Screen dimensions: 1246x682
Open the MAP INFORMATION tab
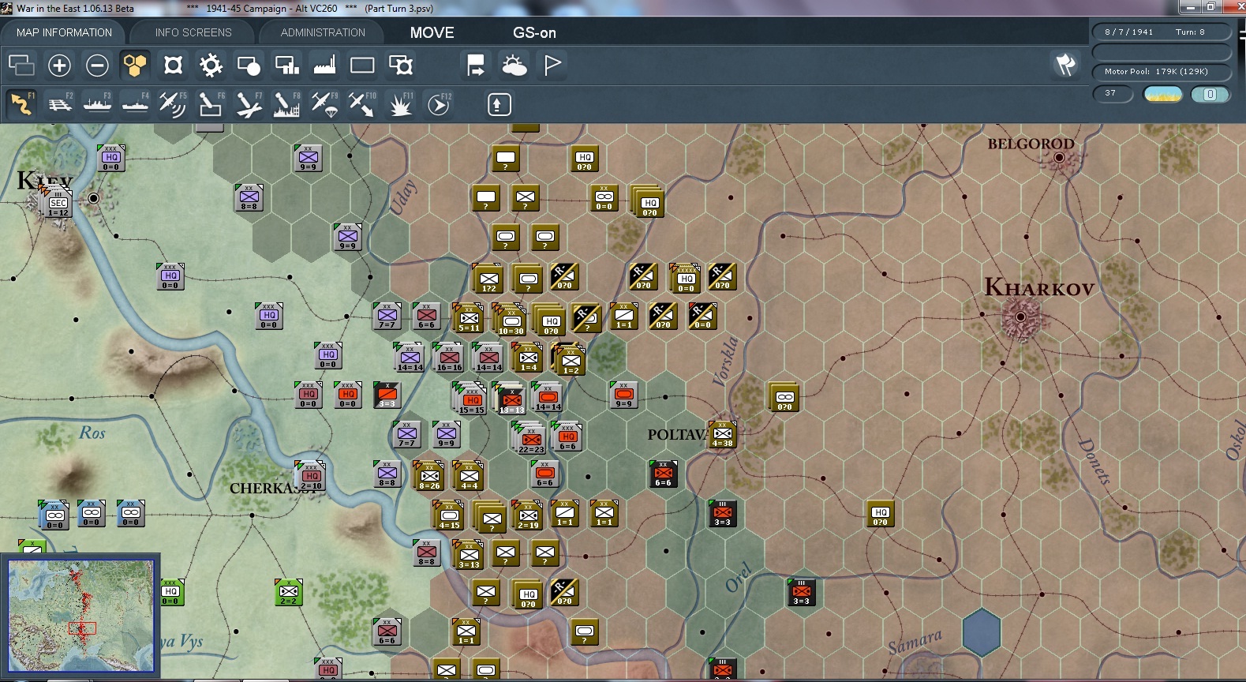coord(64,32)
